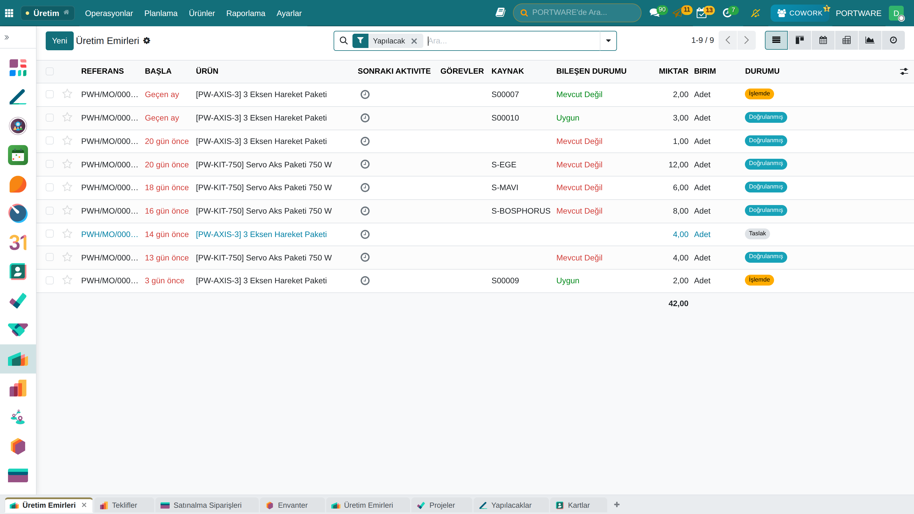Switch to Pivot table view
Screen dimensions: 914x514
click(846, 40)
